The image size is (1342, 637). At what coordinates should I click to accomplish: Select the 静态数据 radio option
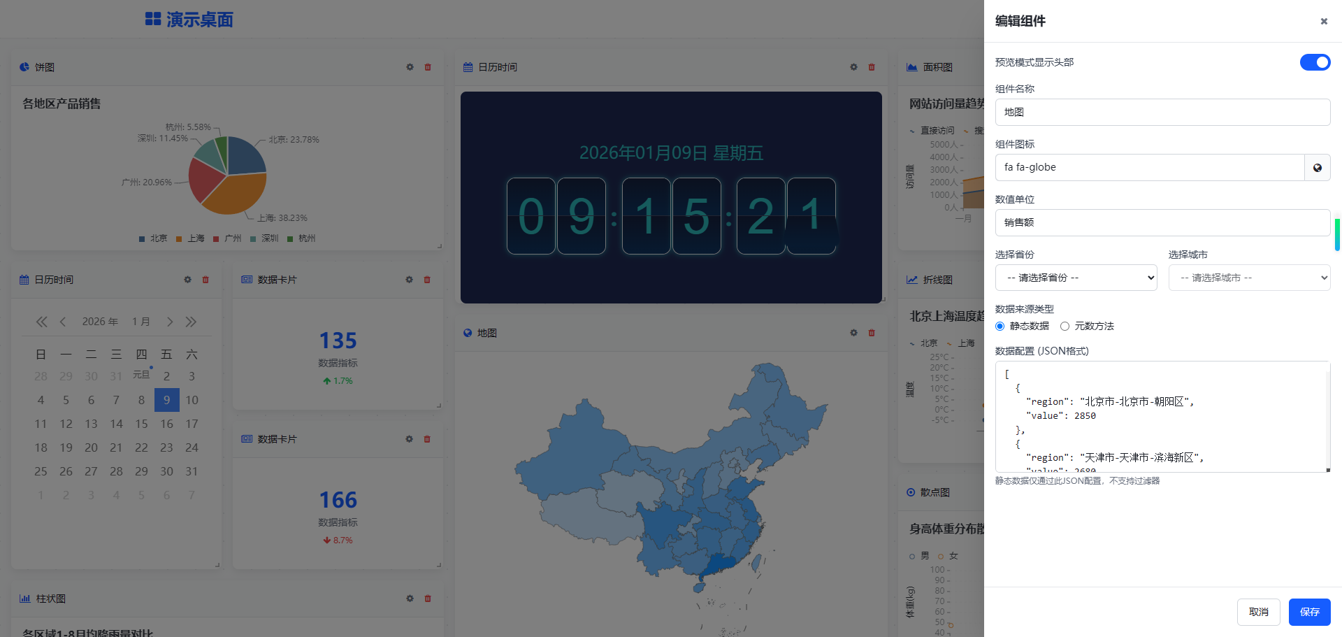[x=1000, y=326]
